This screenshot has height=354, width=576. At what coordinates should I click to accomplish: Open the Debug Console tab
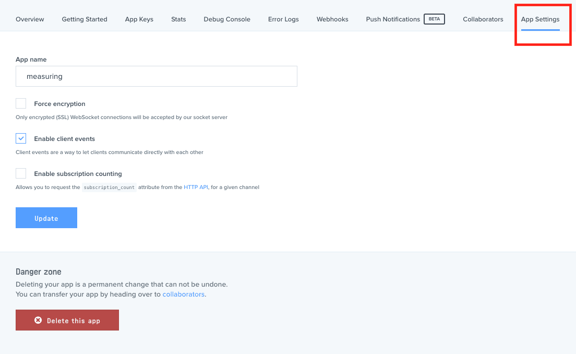(x=227, y=19)
